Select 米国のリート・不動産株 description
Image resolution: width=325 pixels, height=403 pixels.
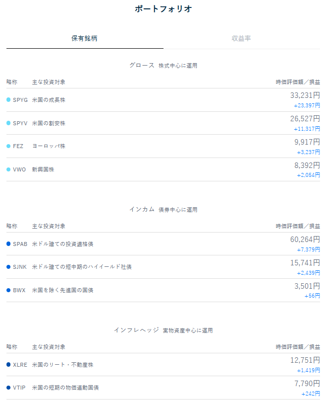63,365
